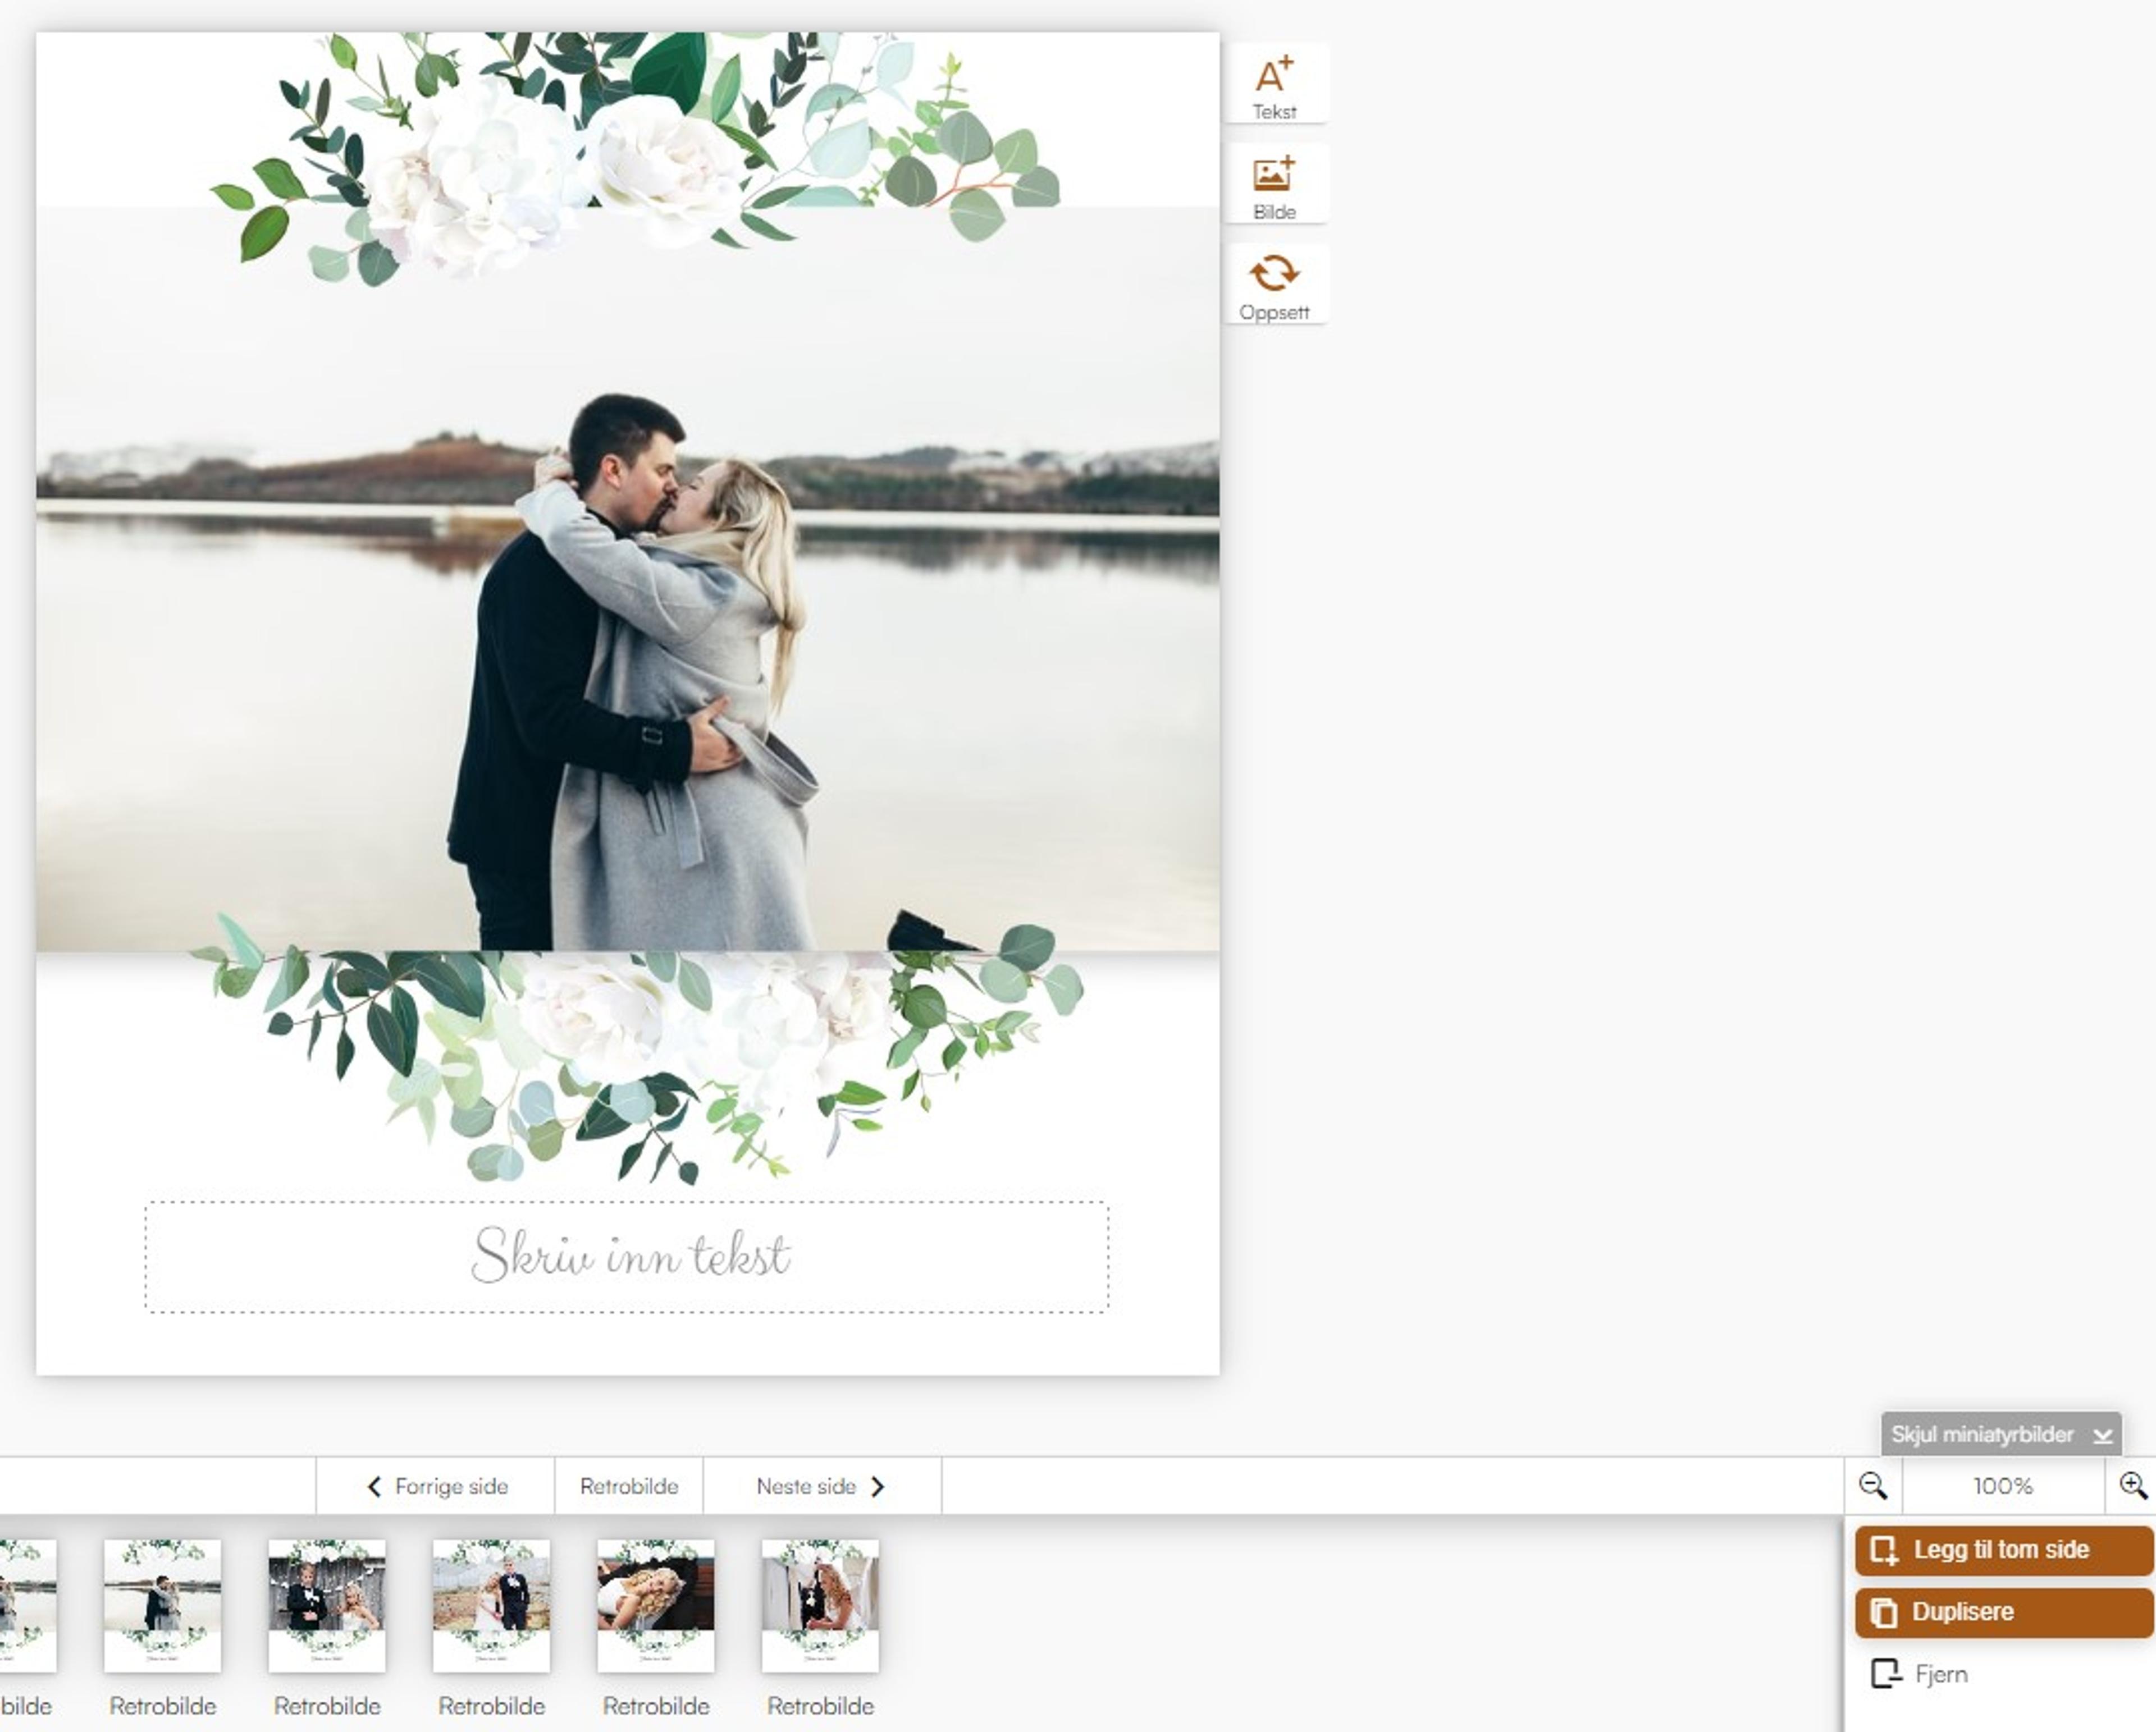Click Legg til tom side button
The image size is (2156, 1732).
pos(2003,1550)
